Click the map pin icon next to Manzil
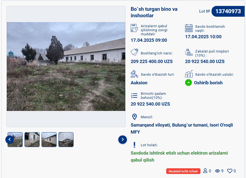Viewport: 246px width, 178px height. [x=134, y=117]
